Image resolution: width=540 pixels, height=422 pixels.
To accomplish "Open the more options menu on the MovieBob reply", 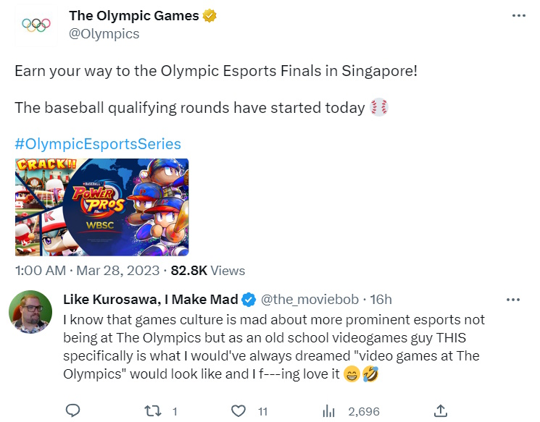I will (x=512, y=300).
